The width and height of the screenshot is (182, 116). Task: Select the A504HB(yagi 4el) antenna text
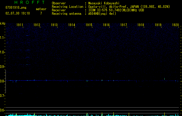(102, 14)
